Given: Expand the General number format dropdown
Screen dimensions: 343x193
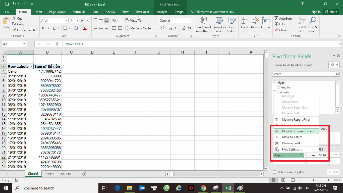Looking at the screenshot, I should 190,21.
